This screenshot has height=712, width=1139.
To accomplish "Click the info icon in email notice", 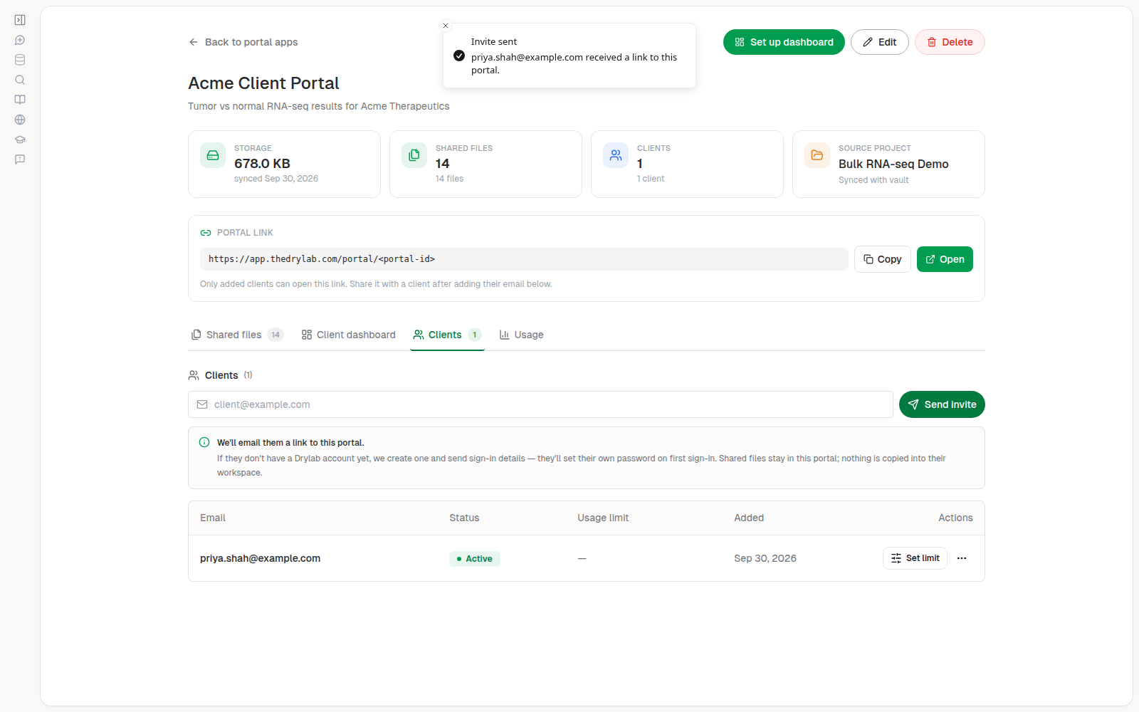I will coord(204,442).
